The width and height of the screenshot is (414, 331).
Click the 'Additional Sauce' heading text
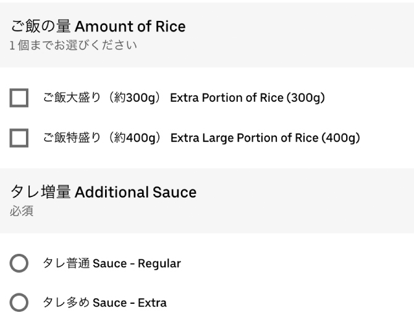tap(135, 192)
